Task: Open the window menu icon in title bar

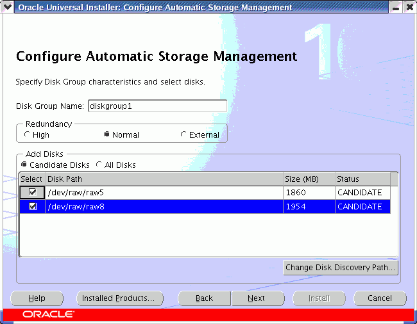Action: click(8, 8)
